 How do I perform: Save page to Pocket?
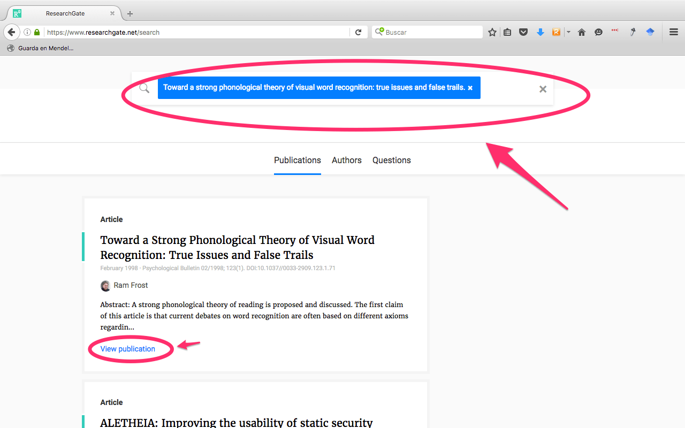(x=523, y=32)
